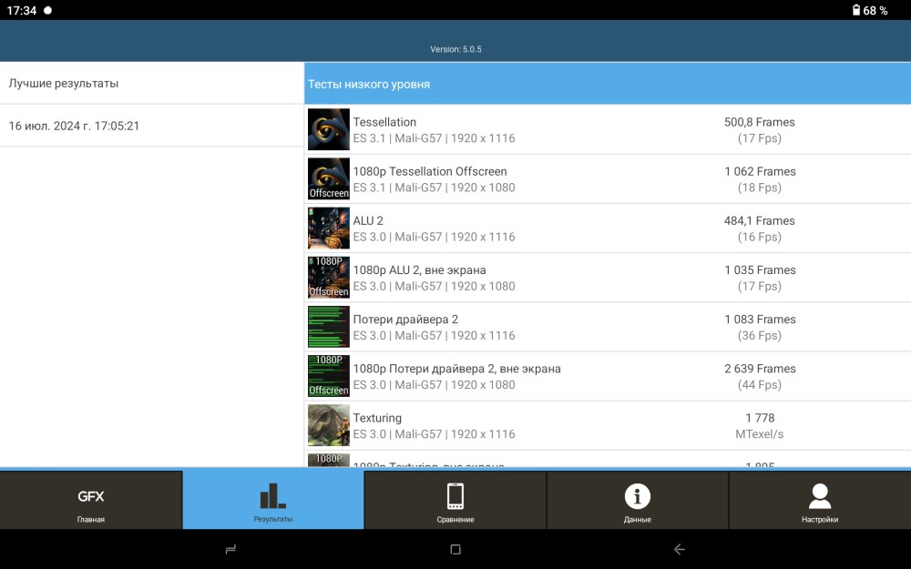Switch to the Сравнение tab
The image size is (911, 569).
(x=455, y=500)
